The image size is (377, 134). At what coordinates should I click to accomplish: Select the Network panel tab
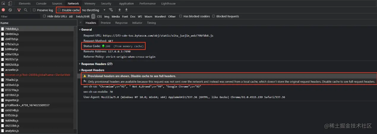coord(73,4)
